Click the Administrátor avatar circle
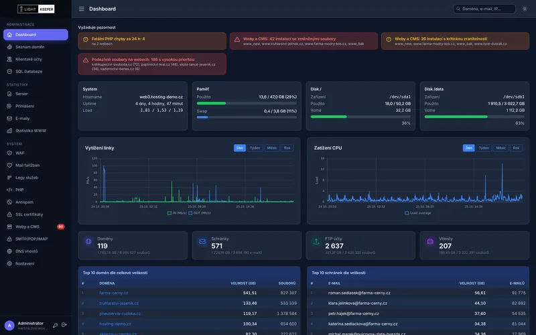Image resolution: width=536 pixels, height=335 pixels. [x=9, y=326]
